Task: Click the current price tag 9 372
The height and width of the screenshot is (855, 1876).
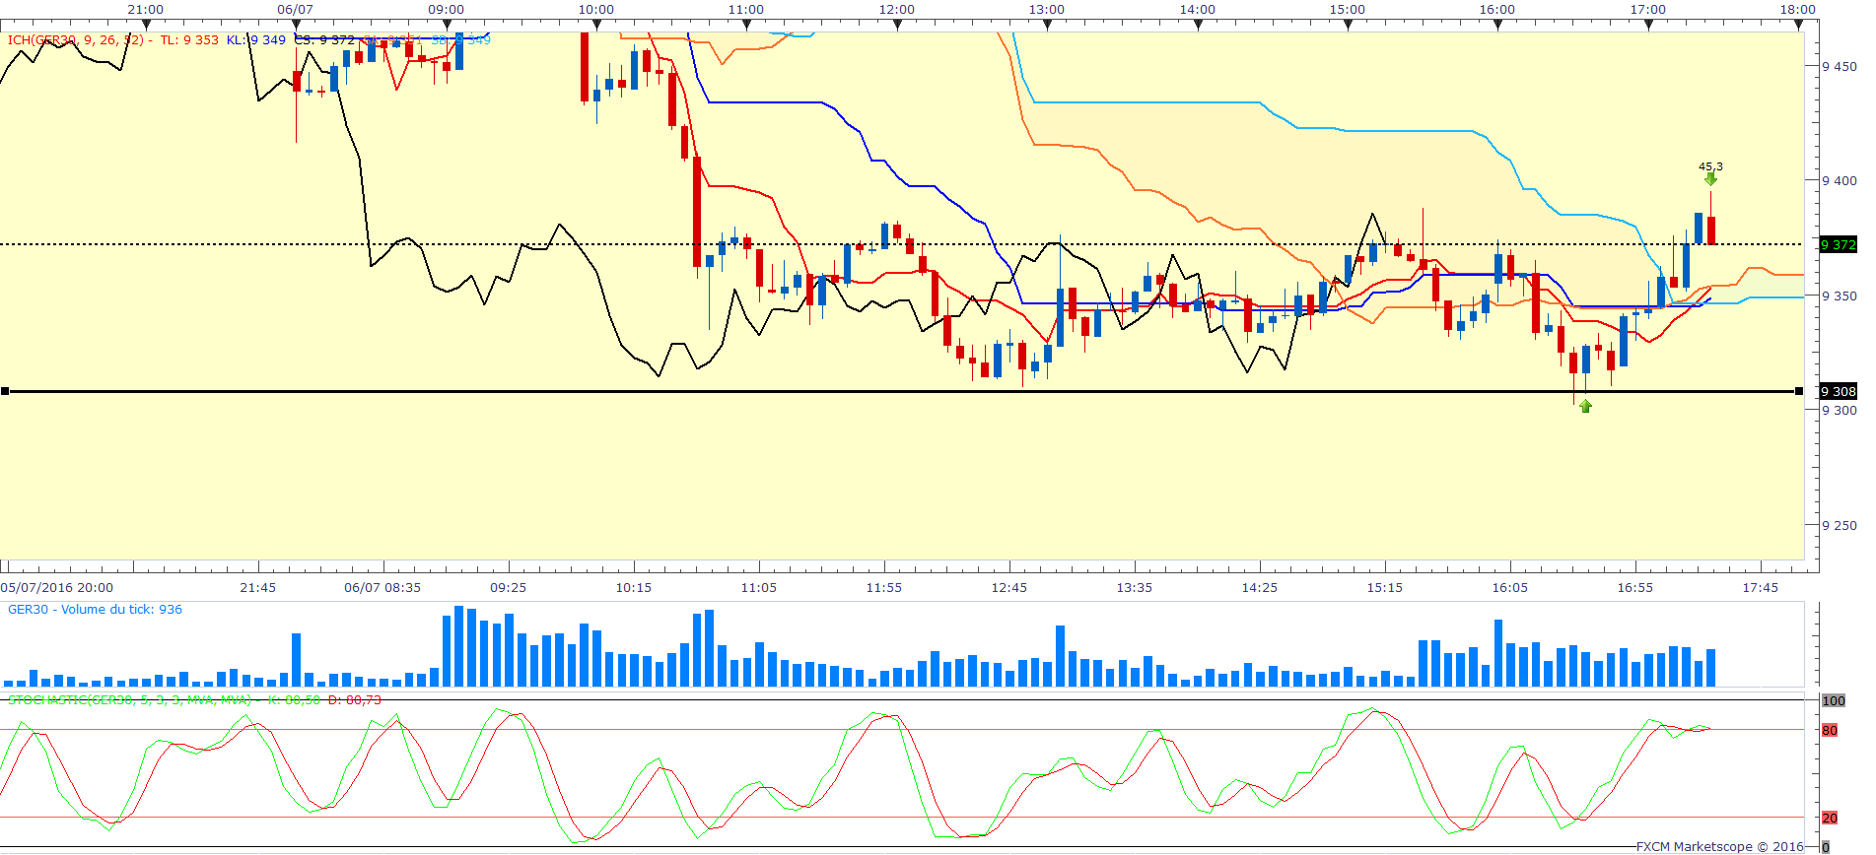Action: [1839, 244]
